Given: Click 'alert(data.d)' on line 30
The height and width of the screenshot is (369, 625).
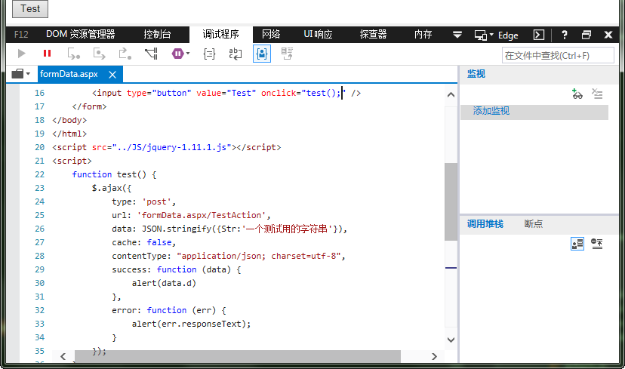Looking at the screenshot, I should click(x=164, y=283).
